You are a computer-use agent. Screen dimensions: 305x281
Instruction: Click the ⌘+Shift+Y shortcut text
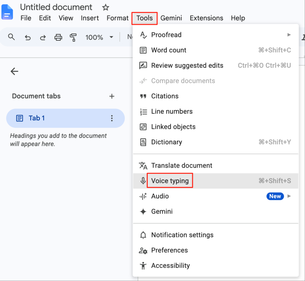click(275, 142)
